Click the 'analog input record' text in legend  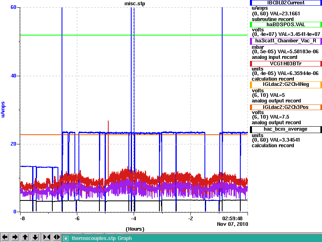click(x=275, y=57)
